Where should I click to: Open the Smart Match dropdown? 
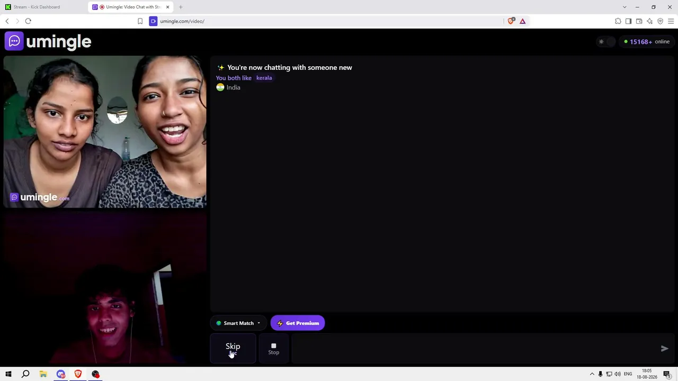238,323
